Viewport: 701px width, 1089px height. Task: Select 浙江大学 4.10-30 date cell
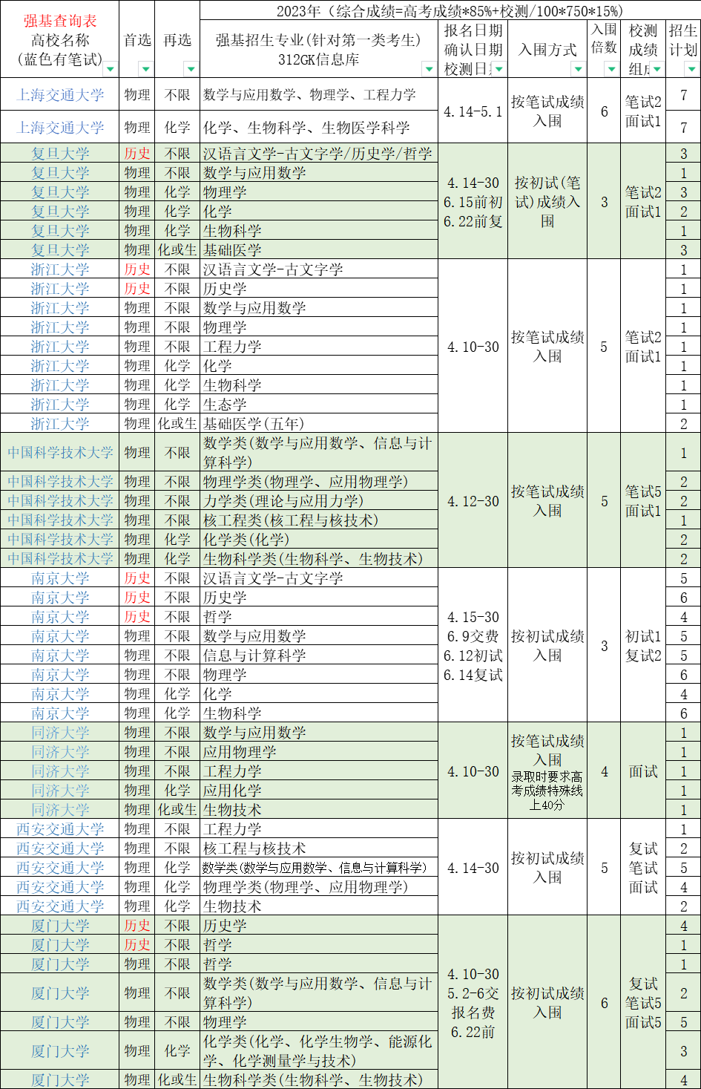point(473,346)
